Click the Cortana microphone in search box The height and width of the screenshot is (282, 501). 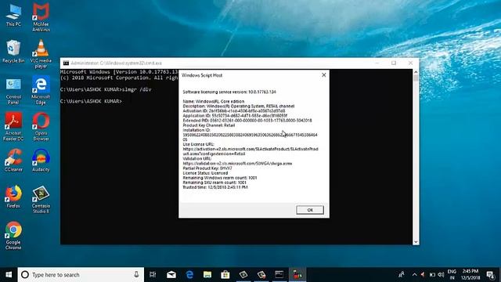(136, 274)
